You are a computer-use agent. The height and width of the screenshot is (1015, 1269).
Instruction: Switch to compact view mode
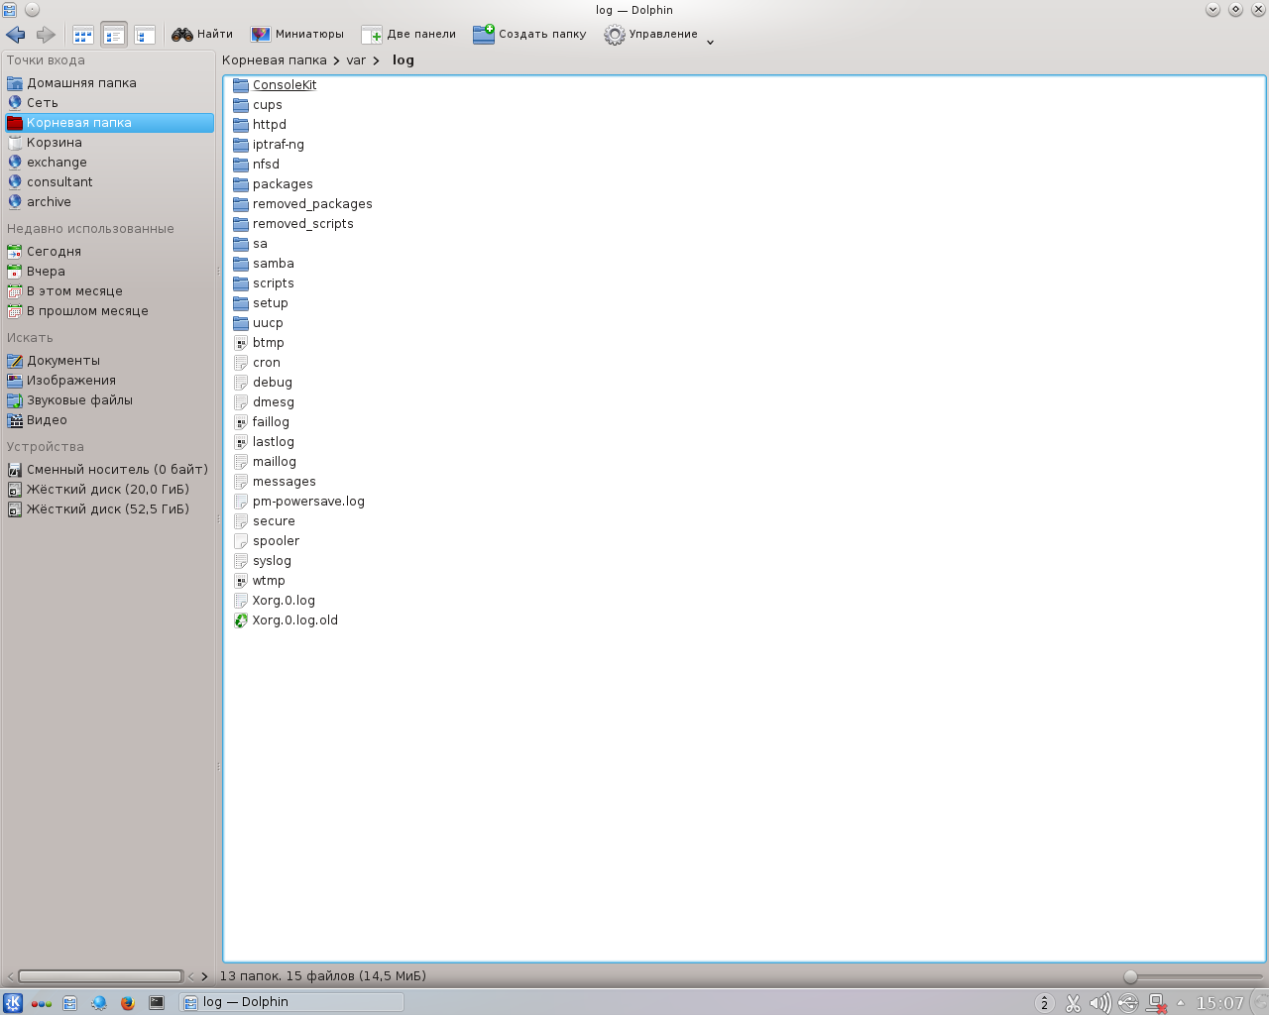click(114, 35)
